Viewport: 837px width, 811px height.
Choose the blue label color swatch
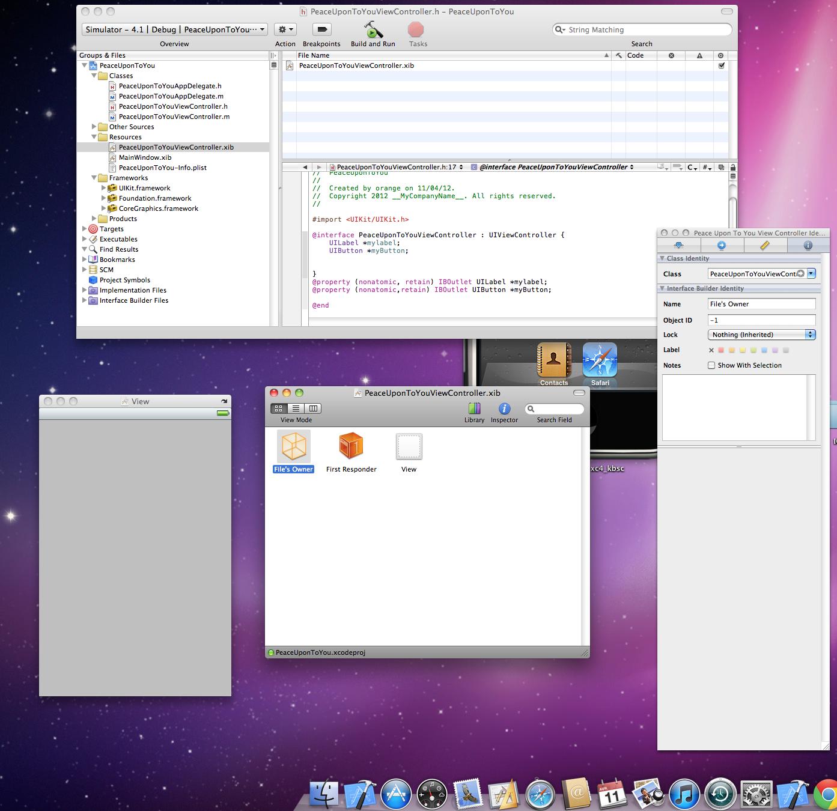click(x=764, y=350)
